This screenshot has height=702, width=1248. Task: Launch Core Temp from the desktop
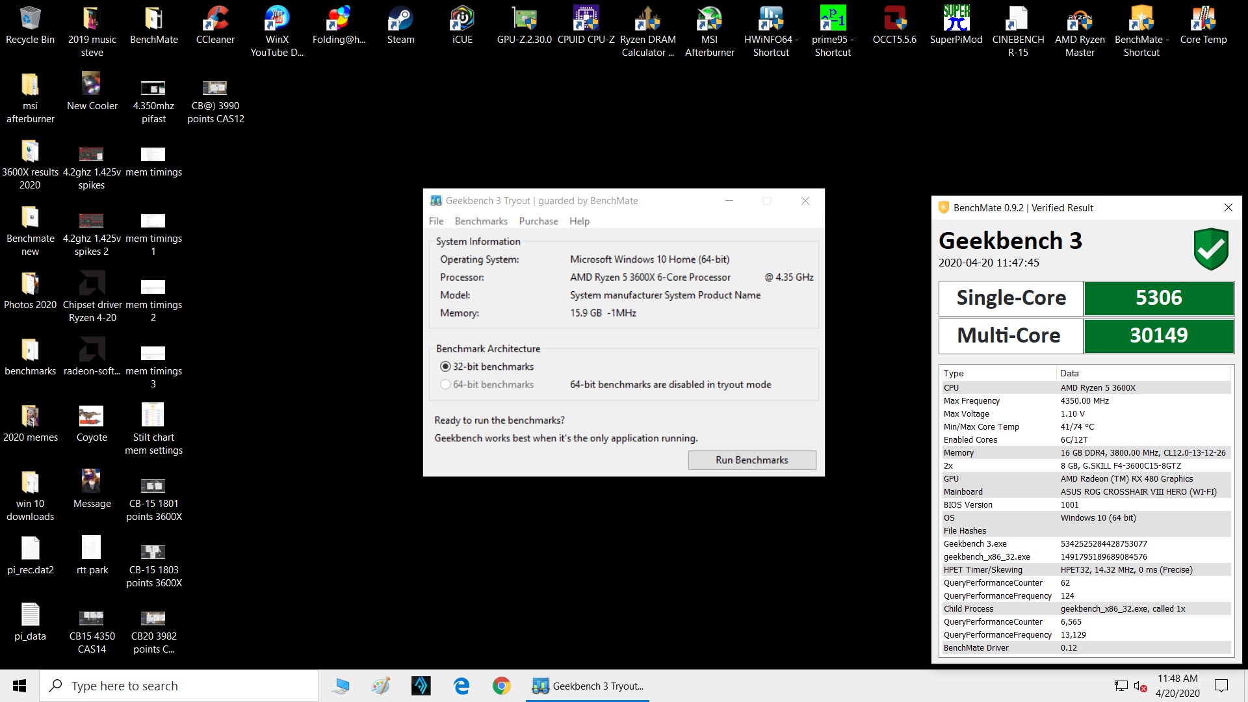click(1203, 25)
